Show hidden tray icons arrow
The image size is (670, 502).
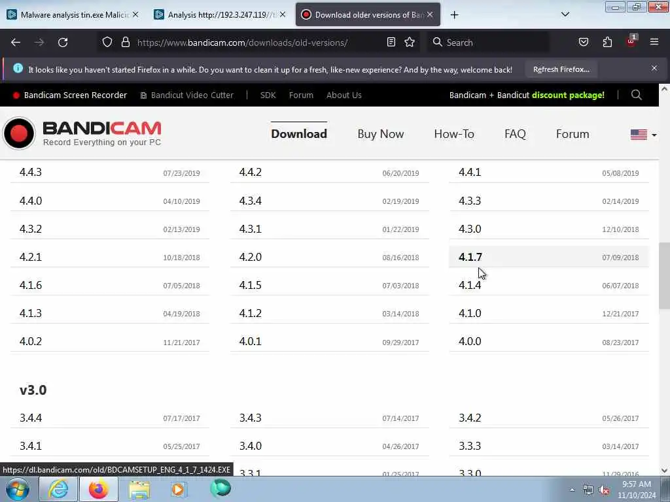click(x=572, y=490)
